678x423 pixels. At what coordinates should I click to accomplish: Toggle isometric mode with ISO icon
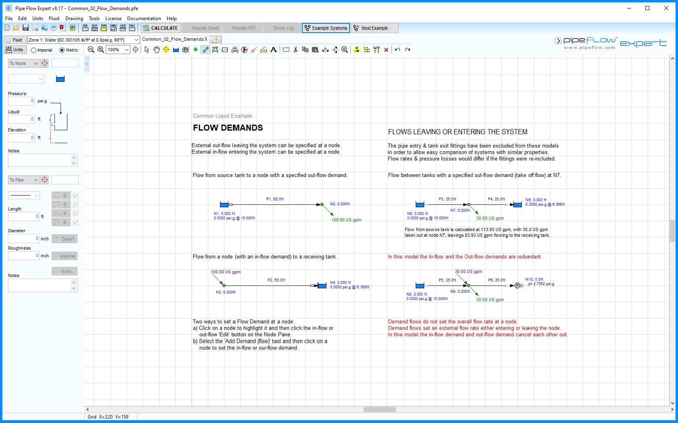point(85,28)
